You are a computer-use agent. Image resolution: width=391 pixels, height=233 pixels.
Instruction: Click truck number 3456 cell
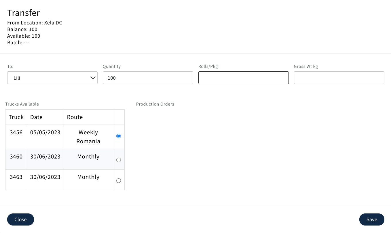coord(16,133)
